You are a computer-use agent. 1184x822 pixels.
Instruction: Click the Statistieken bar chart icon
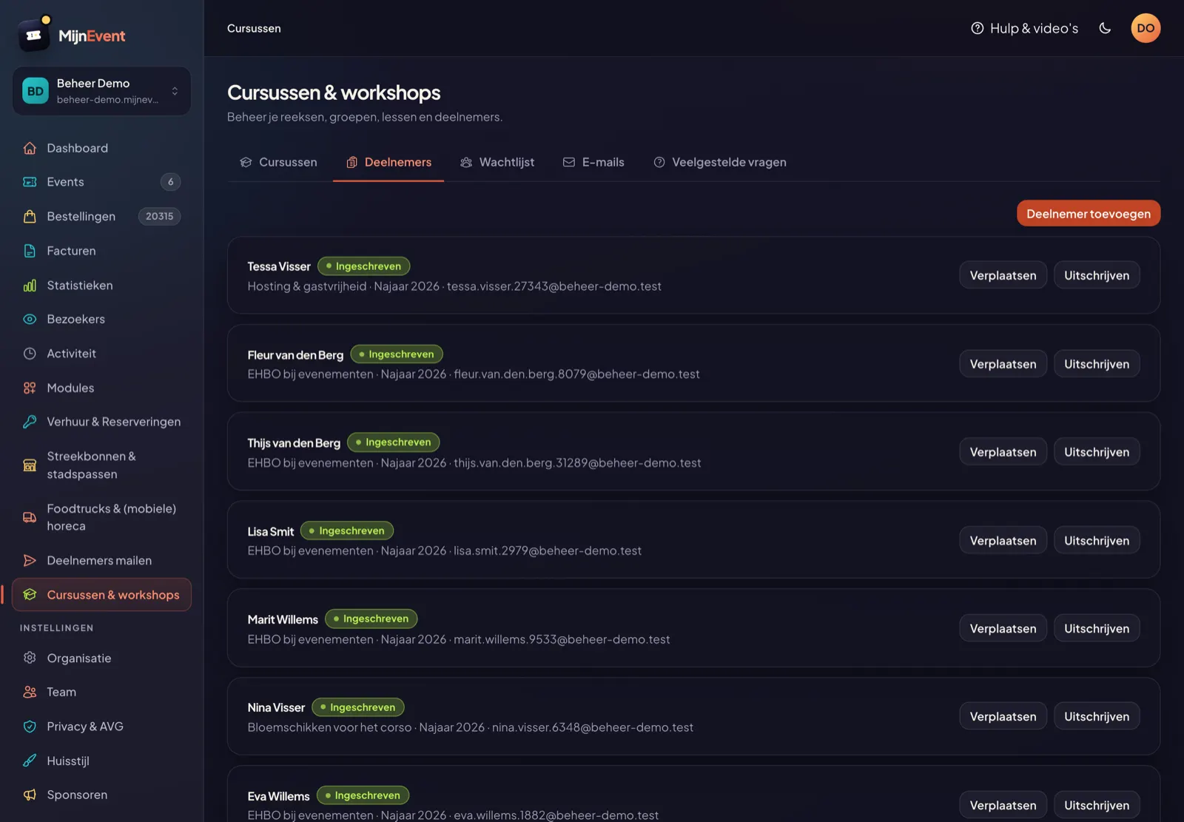30,285
